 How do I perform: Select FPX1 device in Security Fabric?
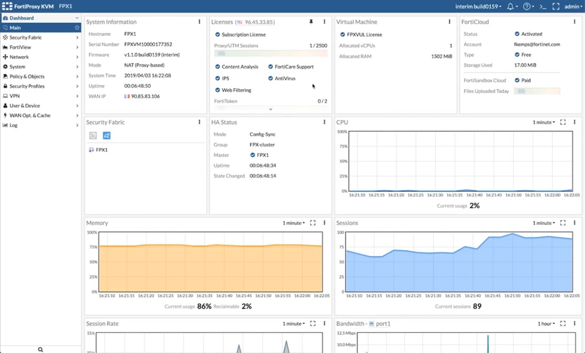tap(98, 150)
